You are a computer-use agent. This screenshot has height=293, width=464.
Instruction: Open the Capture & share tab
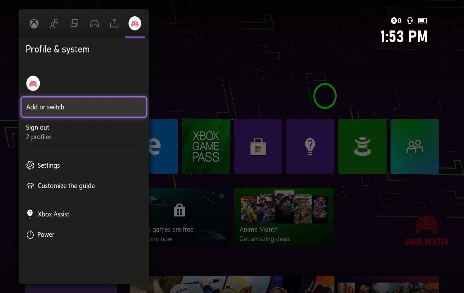point(114,23)
